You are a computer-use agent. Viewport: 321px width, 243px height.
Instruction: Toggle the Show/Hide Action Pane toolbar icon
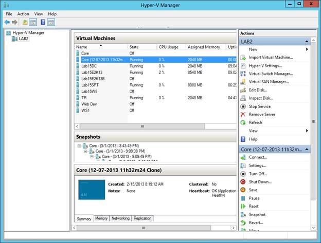pos(51,22)
